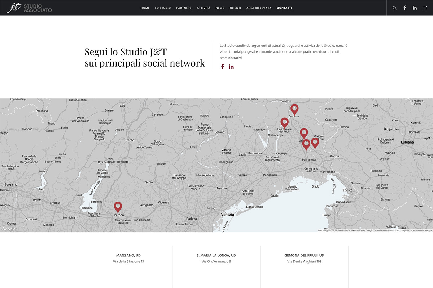
Task: Click the red Facebook icon below description
Action: [x=223, y=67]
